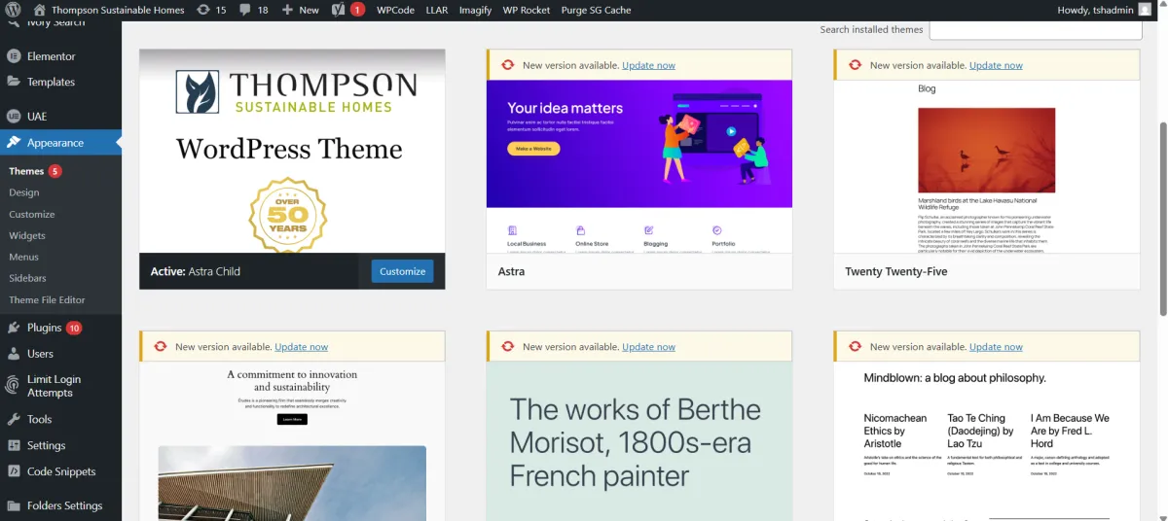The height and width of the screenshot is (521, 1168).
Task: Open the Berthe Morisot theme thumbnail
Action: [639, 441]
